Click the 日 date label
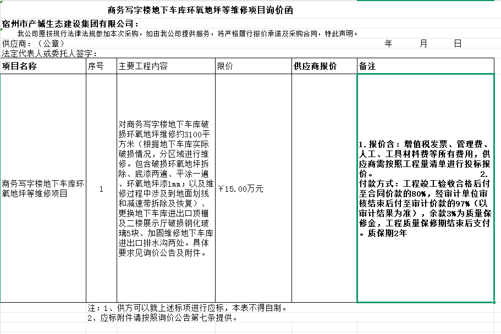This screenshot has height=334, width=501. [x=458, y=43]
